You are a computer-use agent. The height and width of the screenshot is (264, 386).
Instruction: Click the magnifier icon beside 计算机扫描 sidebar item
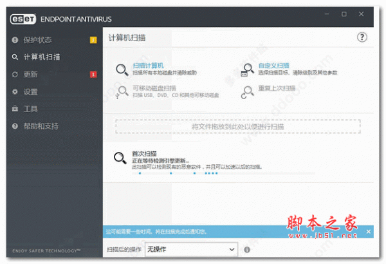(x=15, y=57)
